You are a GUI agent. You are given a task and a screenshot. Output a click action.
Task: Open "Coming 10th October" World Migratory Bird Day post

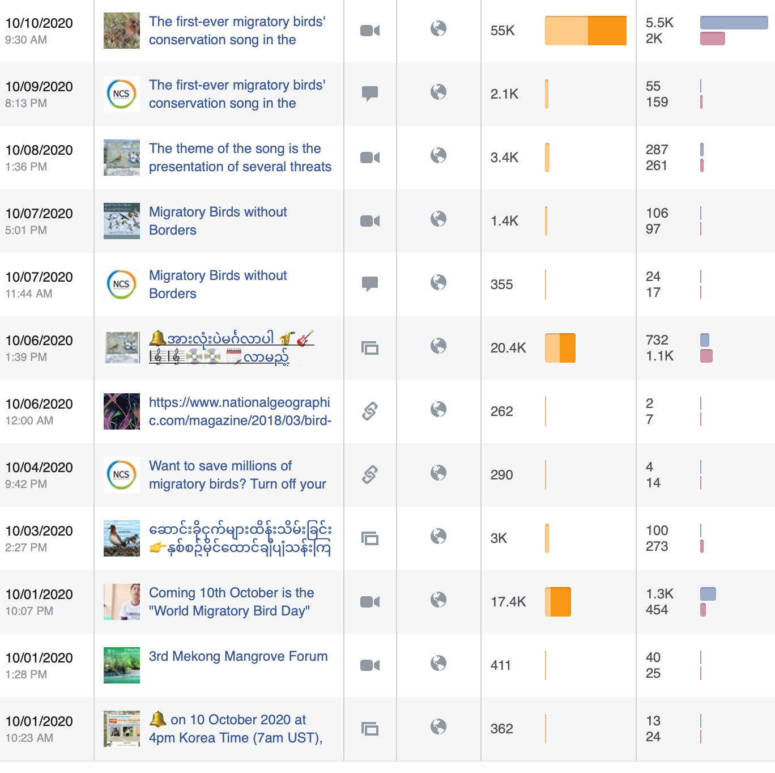click(231, 602)
